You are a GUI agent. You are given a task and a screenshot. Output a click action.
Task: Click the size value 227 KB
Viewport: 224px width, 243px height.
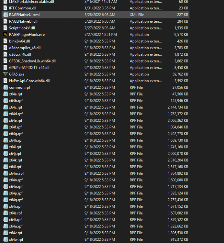(x=183, y=15)
